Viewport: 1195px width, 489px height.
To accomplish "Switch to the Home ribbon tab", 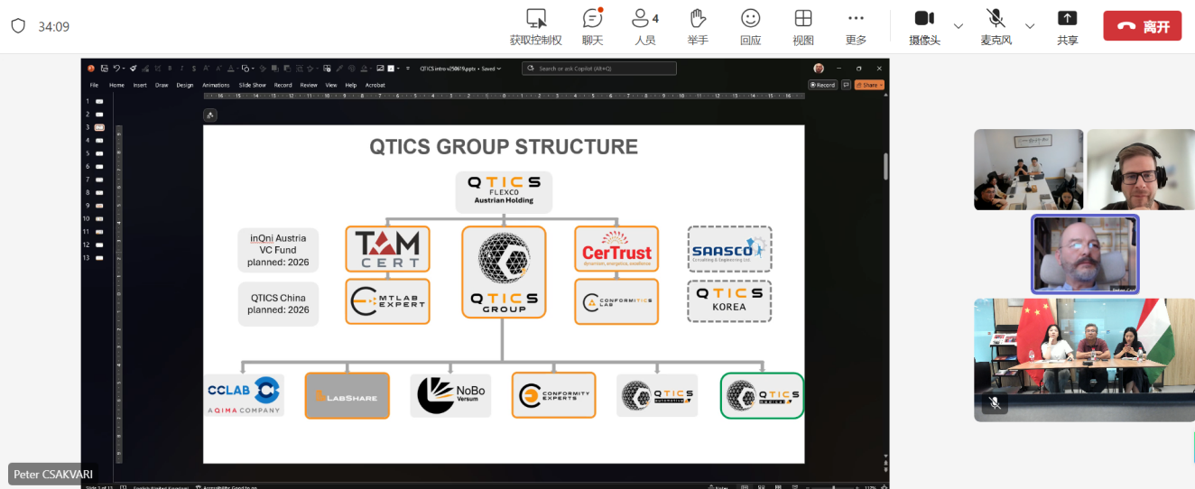I will [116, 85].
